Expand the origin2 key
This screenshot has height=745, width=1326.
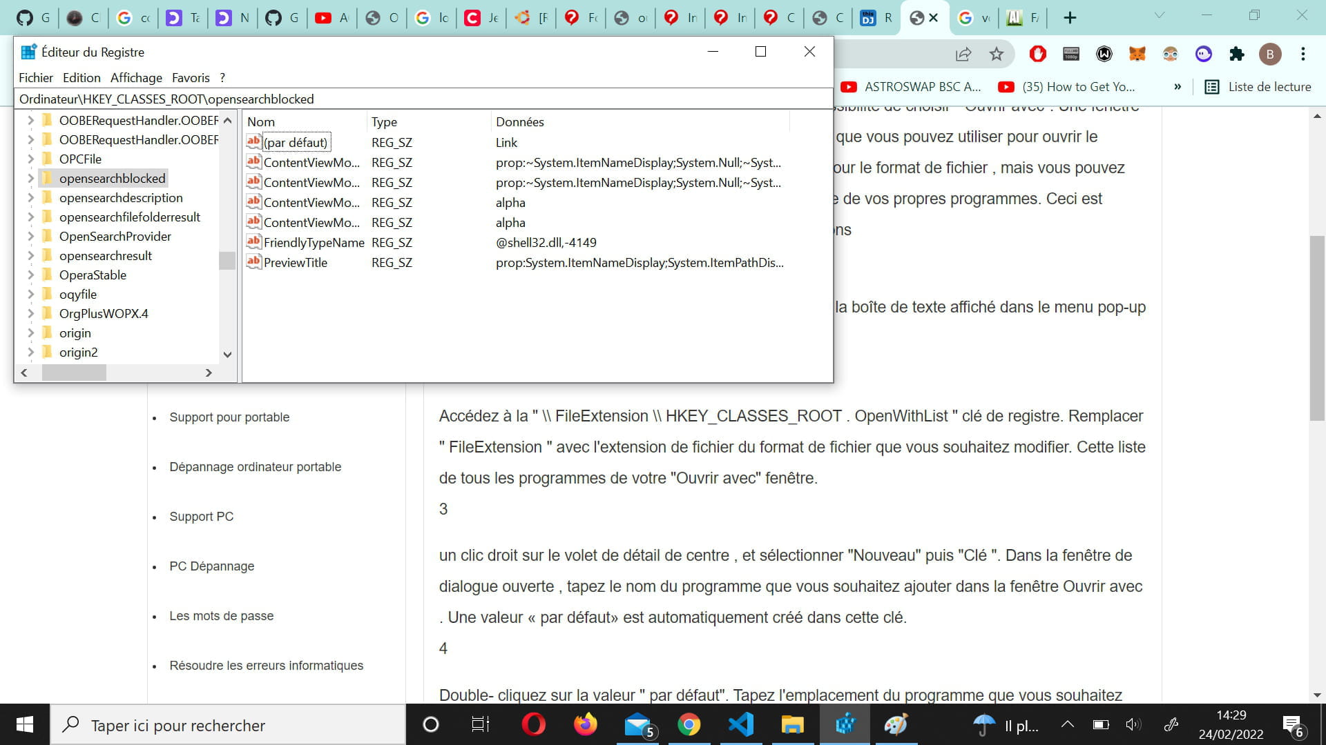[x=30, y=352]
